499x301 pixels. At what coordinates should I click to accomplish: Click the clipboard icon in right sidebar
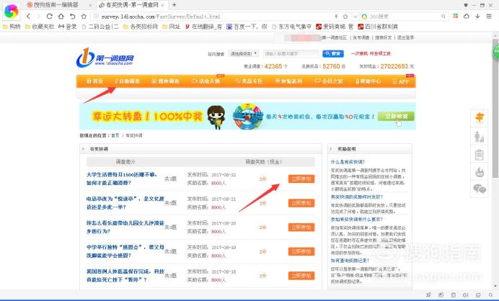[480, 155]
